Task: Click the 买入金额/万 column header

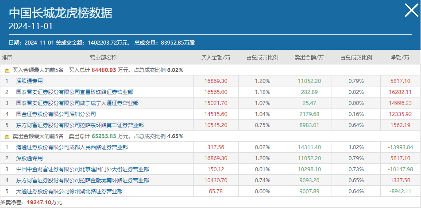Action: pyautogui.click(x=216, y=57)
